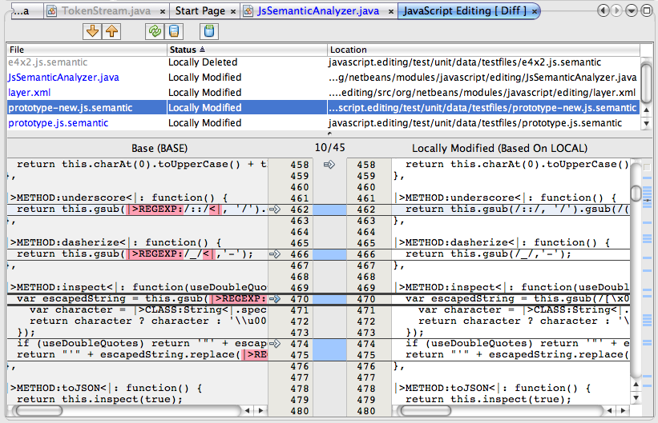Go to next difference arrow button
658x423 pixels.
point(92,31)
